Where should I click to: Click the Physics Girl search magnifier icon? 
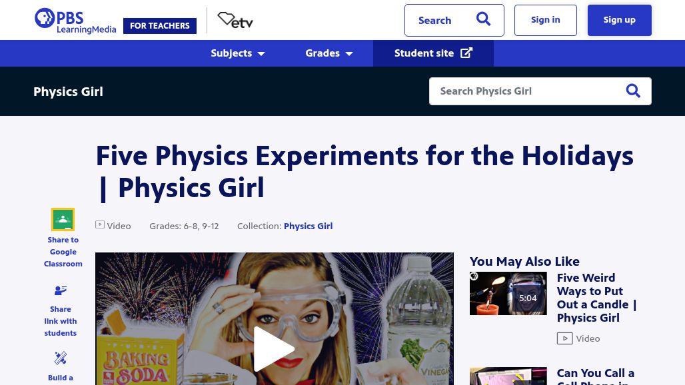click(x=633, y=91)
